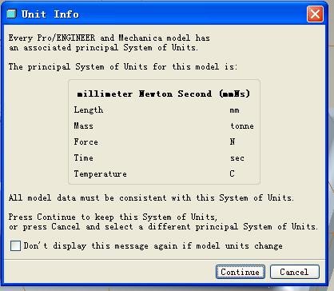Viewport: 334px width, 291px height.
Task: Enable "Don't display this message again" checkbox
Action: pos(15,245)
